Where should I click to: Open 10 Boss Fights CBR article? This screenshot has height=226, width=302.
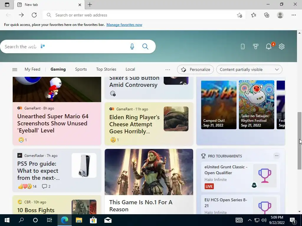(x=36, y=210)
